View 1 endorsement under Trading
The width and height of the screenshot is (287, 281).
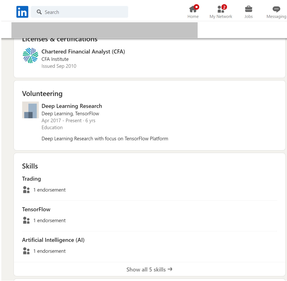tap(49, 190)
